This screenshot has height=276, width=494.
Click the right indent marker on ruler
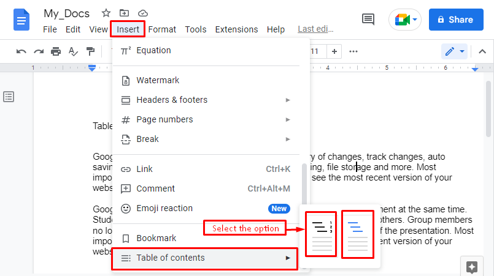coord(475,69)
